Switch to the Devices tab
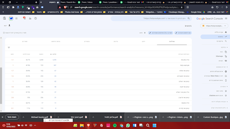Viewport: 230px width, 129px height. [x=87, y=41]
